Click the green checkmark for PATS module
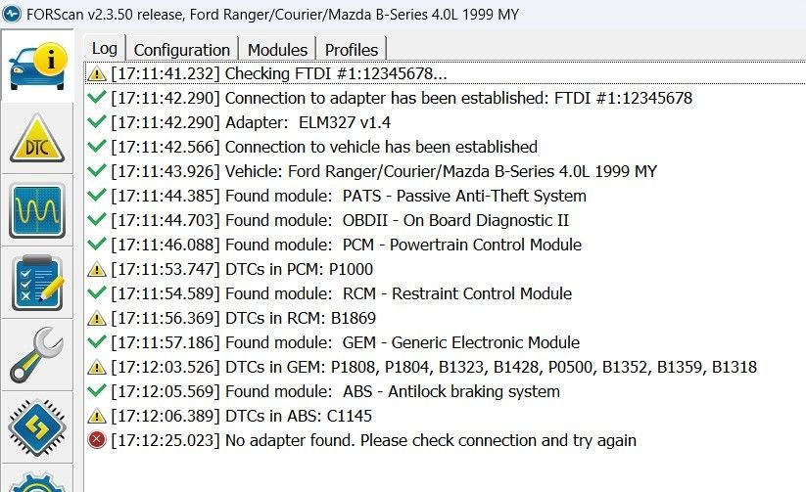Screen dimensions: 806x492 (96, 196)
